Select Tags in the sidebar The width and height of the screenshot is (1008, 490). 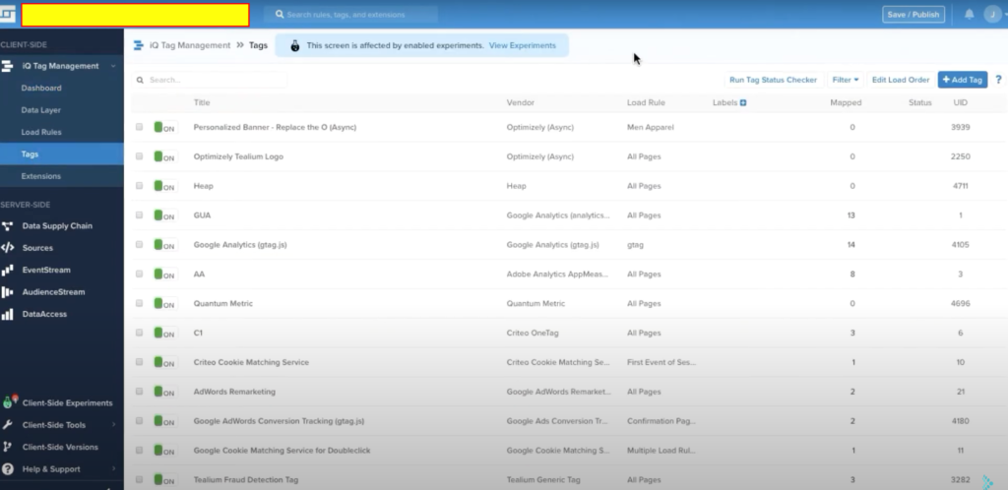click(62, 154)
